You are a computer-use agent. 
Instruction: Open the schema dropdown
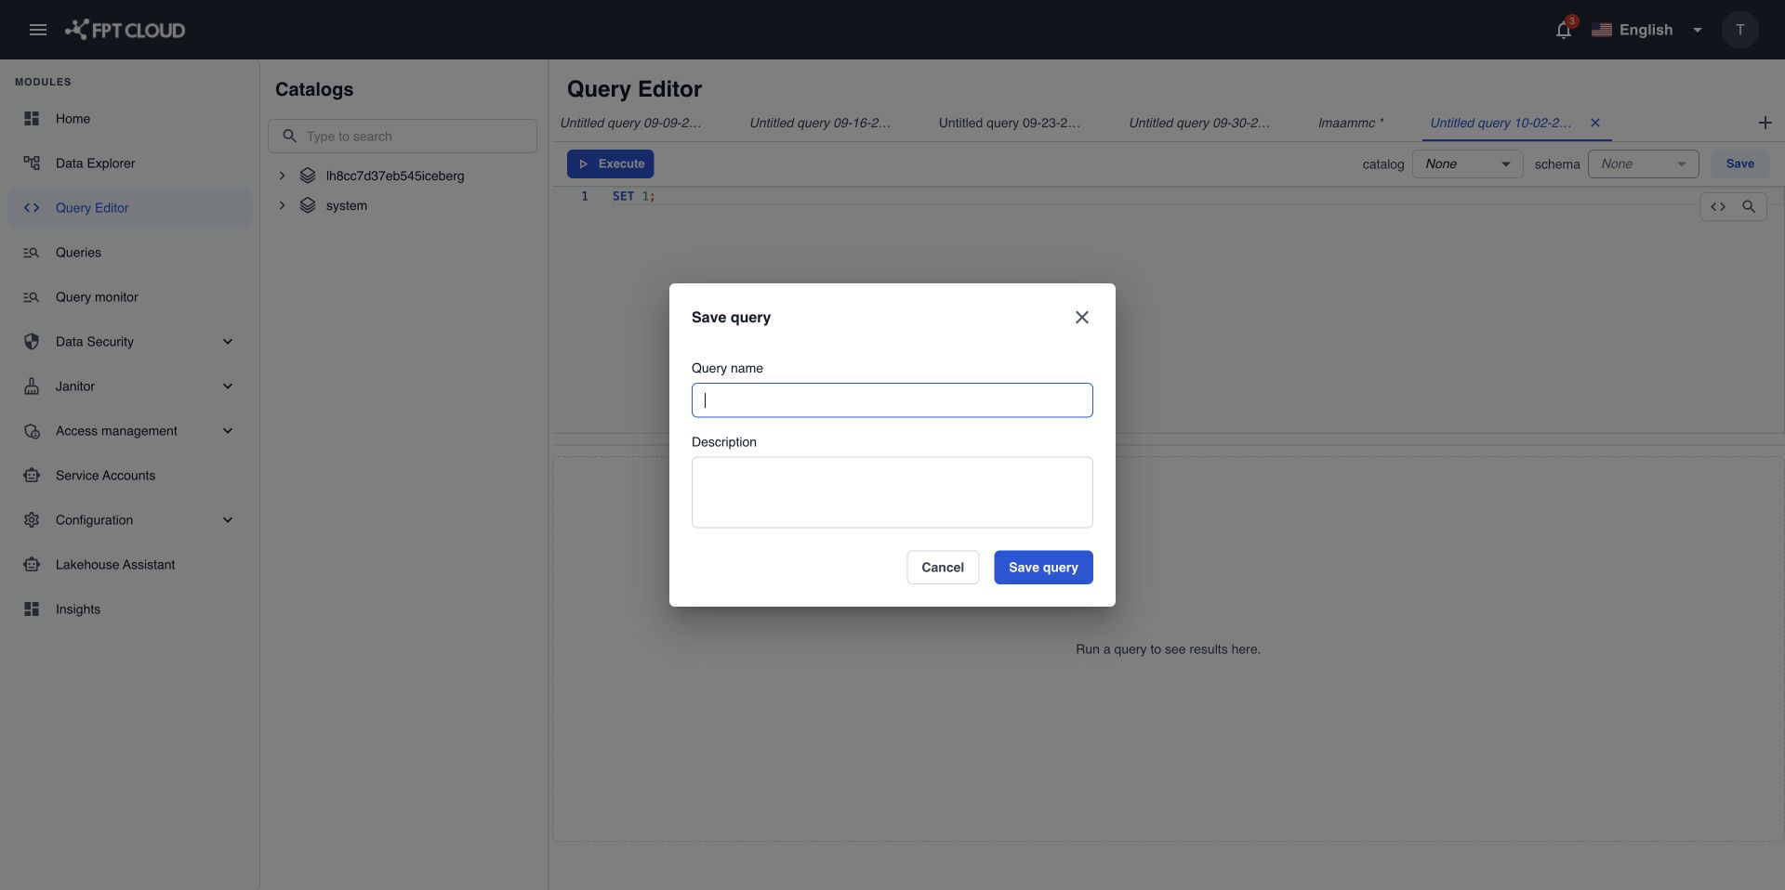[1643, 164]
